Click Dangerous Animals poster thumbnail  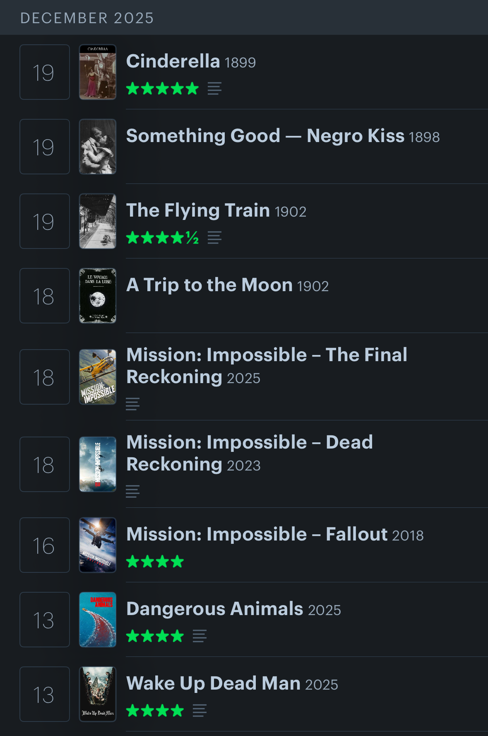pos(98,620)
